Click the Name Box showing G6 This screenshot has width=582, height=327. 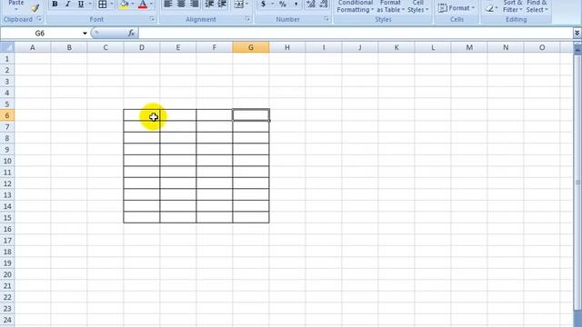coord(40,34)
